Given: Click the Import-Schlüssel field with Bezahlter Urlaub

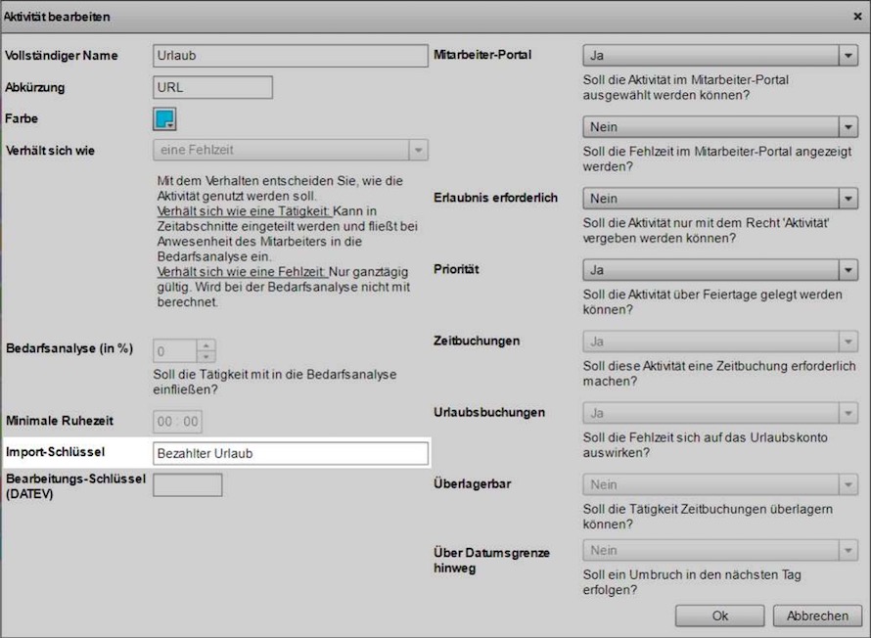Looking at the screenshot, I should 291,453.
